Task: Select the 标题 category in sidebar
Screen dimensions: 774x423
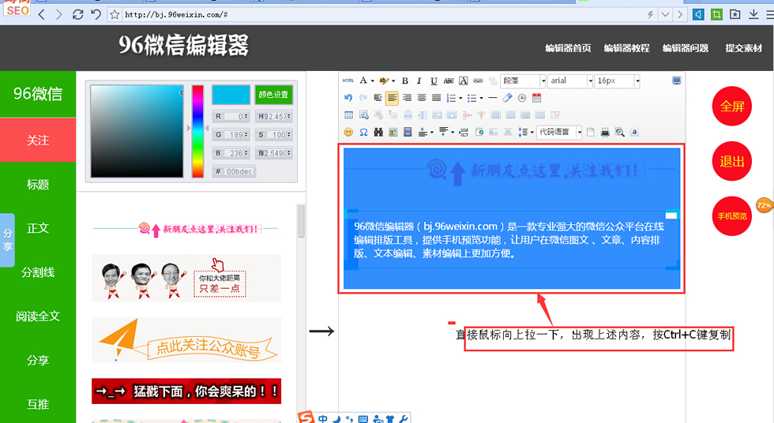Action: pos(38,185)
